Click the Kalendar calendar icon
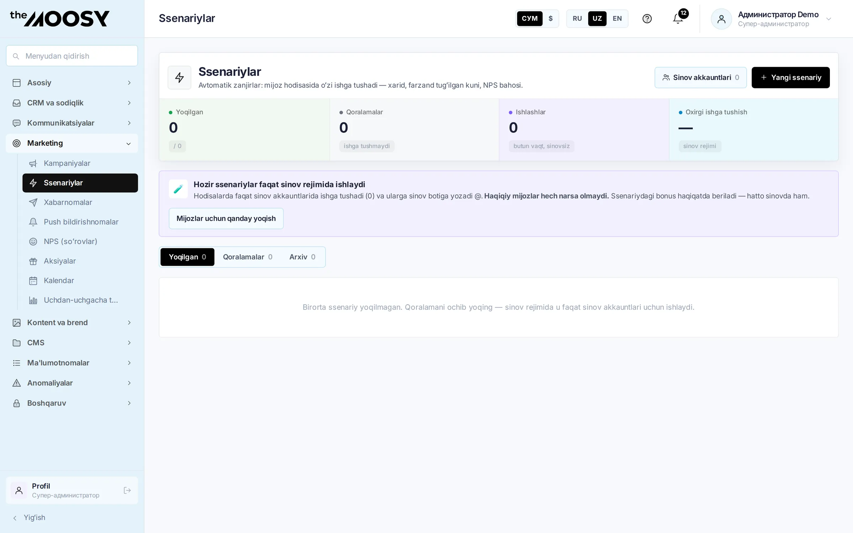This screenshot has width=853, height=533. (x=33, y=281)
